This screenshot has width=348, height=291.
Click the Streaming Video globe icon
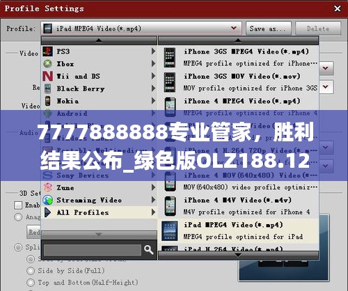point(48,200)
